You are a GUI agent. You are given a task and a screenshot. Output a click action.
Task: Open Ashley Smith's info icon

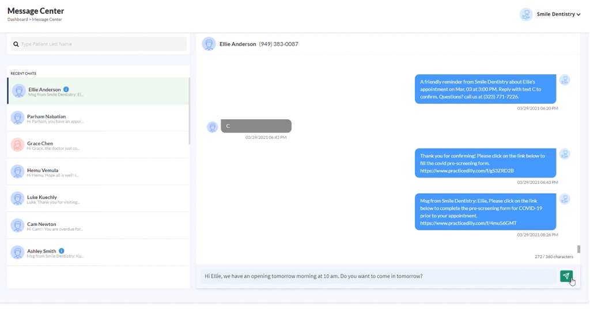[x=63, y=251]
